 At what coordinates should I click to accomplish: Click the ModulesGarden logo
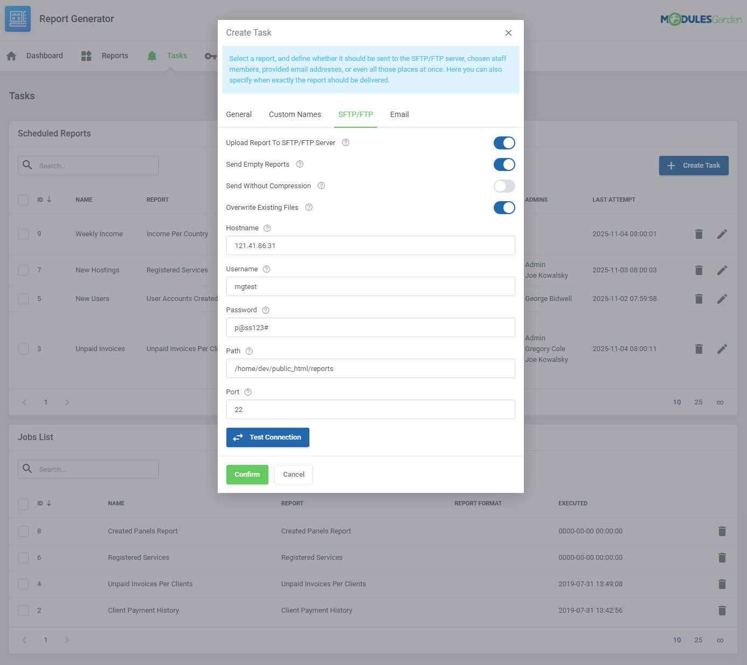point(700,18)
